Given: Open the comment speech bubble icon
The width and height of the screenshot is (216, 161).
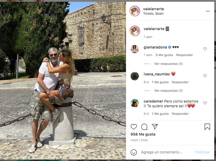Looking at the screenshot, I should click(x=144, y=127).
